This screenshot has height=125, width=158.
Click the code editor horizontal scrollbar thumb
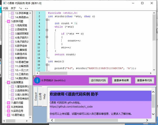tap(53, 73)
